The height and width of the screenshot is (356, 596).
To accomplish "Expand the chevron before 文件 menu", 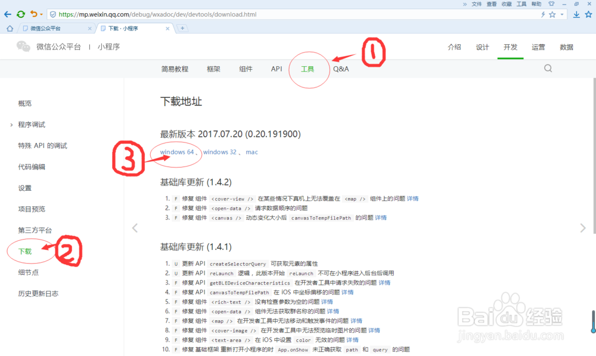I will click(x=465, y=4).
